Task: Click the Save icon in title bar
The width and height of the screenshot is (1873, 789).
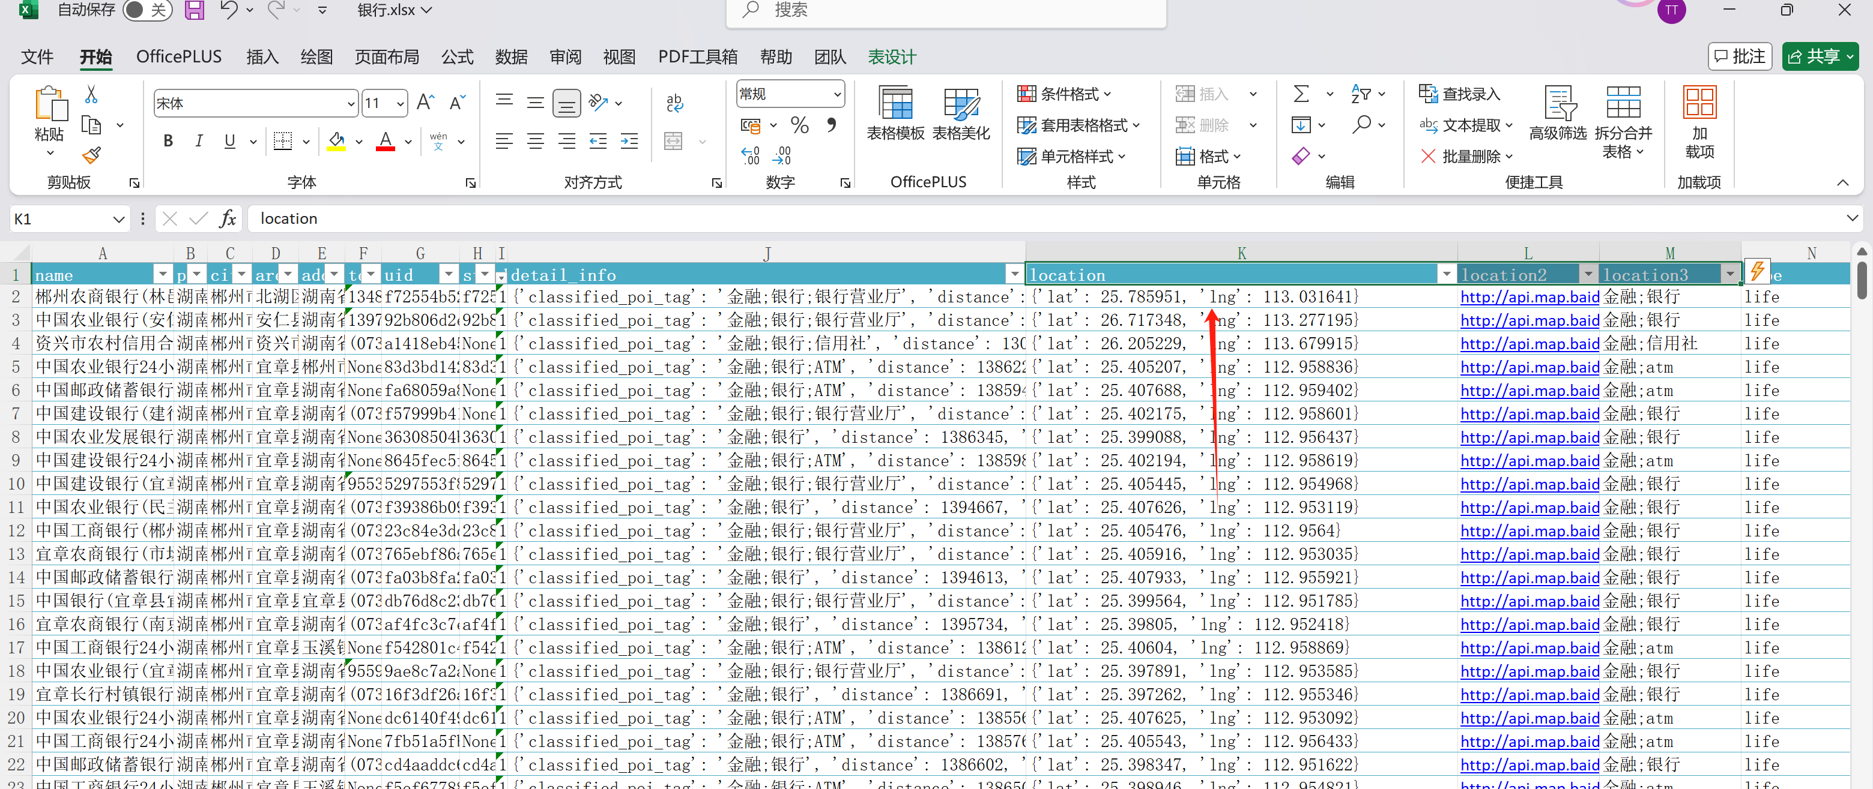Action: (x=194, y=10)
